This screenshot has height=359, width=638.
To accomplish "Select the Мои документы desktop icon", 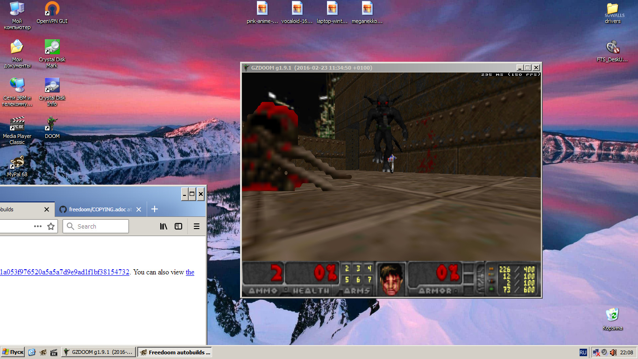I will (17, 54).
